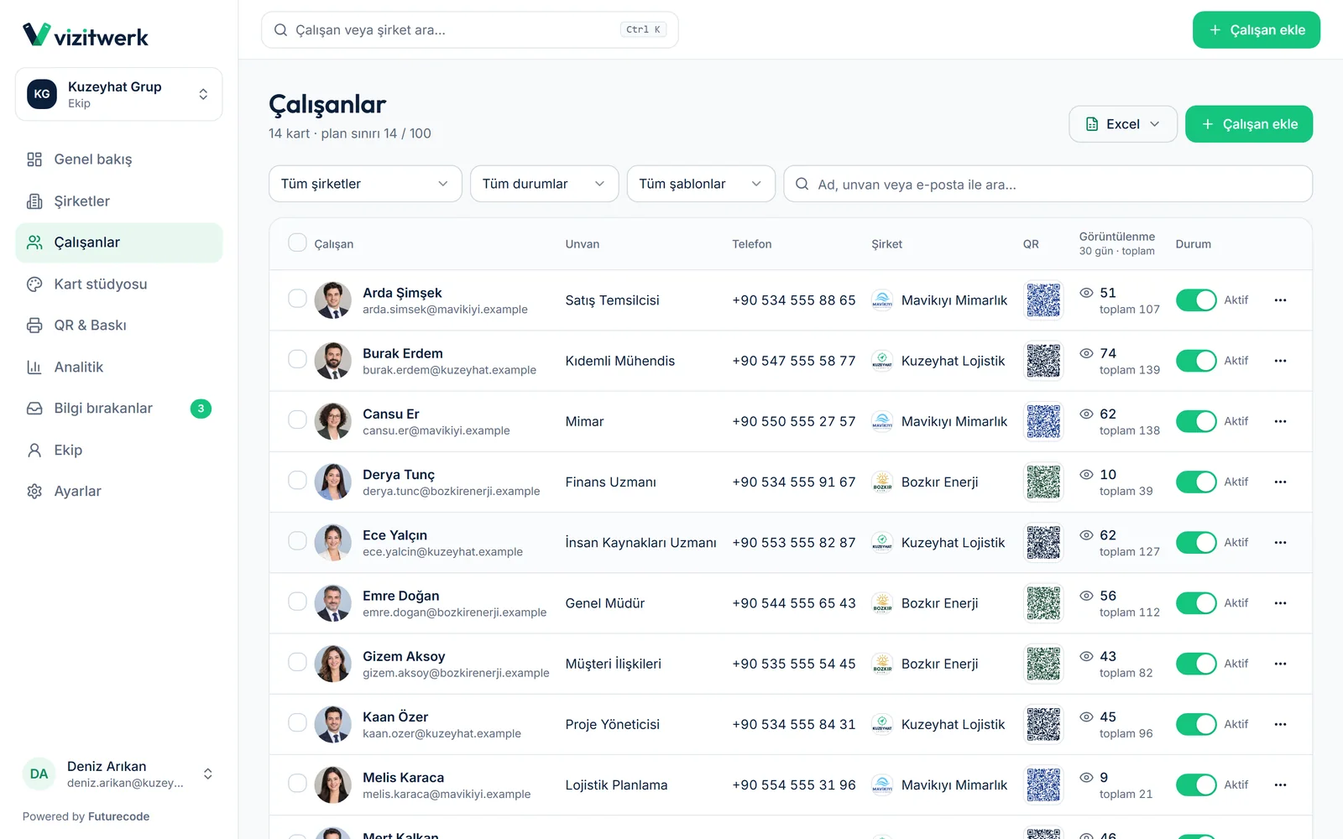The image size is (1343, 839).
Task: Toggle the select-all checkbox in table header
Action: point(297,242)
